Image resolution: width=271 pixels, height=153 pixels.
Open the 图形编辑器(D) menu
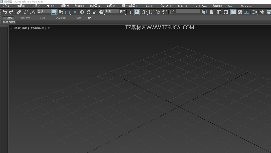point(131,6)
